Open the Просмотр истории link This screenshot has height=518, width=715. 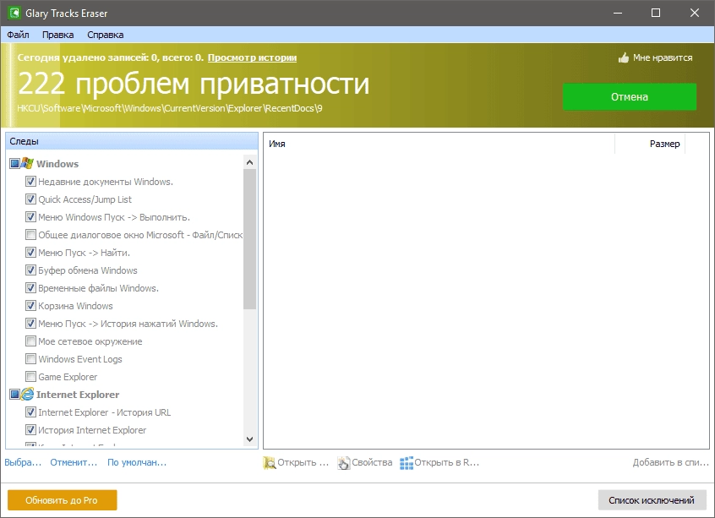tap(252, 58)
